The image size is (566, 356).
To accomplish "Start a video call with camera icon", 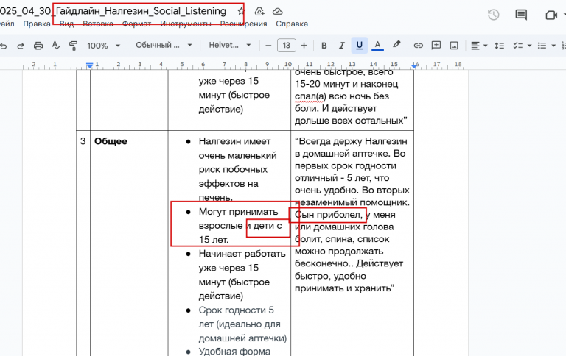I will click(x=551, y=15).
